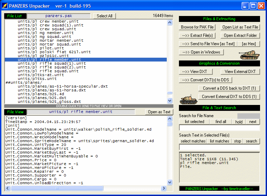Click Open as Text button
The image size is (267, 196).
click(159, 112)
